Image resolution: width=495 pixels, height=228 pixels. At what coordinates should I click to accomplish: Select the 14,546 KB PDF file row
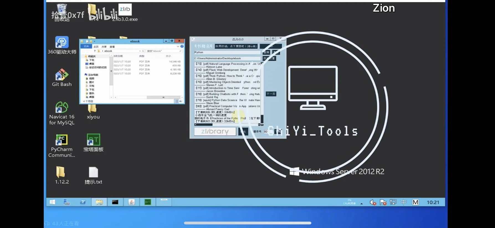[x=147, y=62]
